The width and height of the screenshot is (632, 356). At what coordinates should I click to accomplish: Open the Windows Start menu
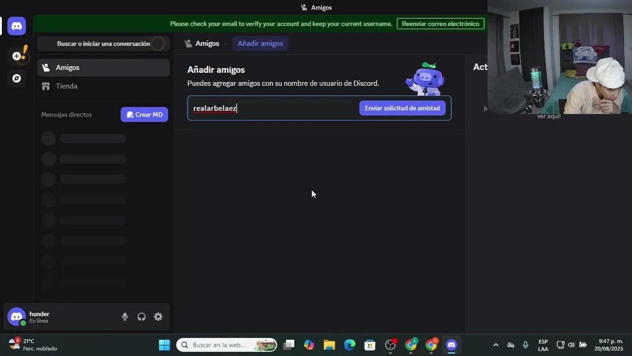coord(164,345)
